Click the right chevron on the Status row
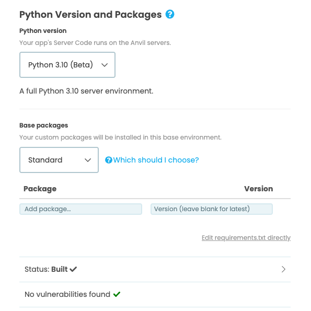Screen dimensions: 311x311 tap(283, 269)
